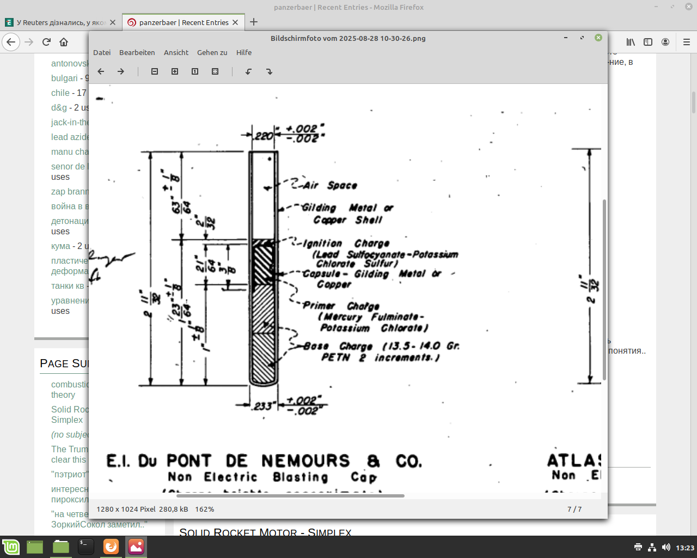Open the 'manu cha' tag link
The image size is (697, 558).
[x=70, y=151]
